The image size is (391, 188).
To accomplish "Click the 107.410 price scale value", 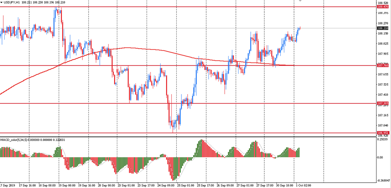I will click(x=383, y=95).
